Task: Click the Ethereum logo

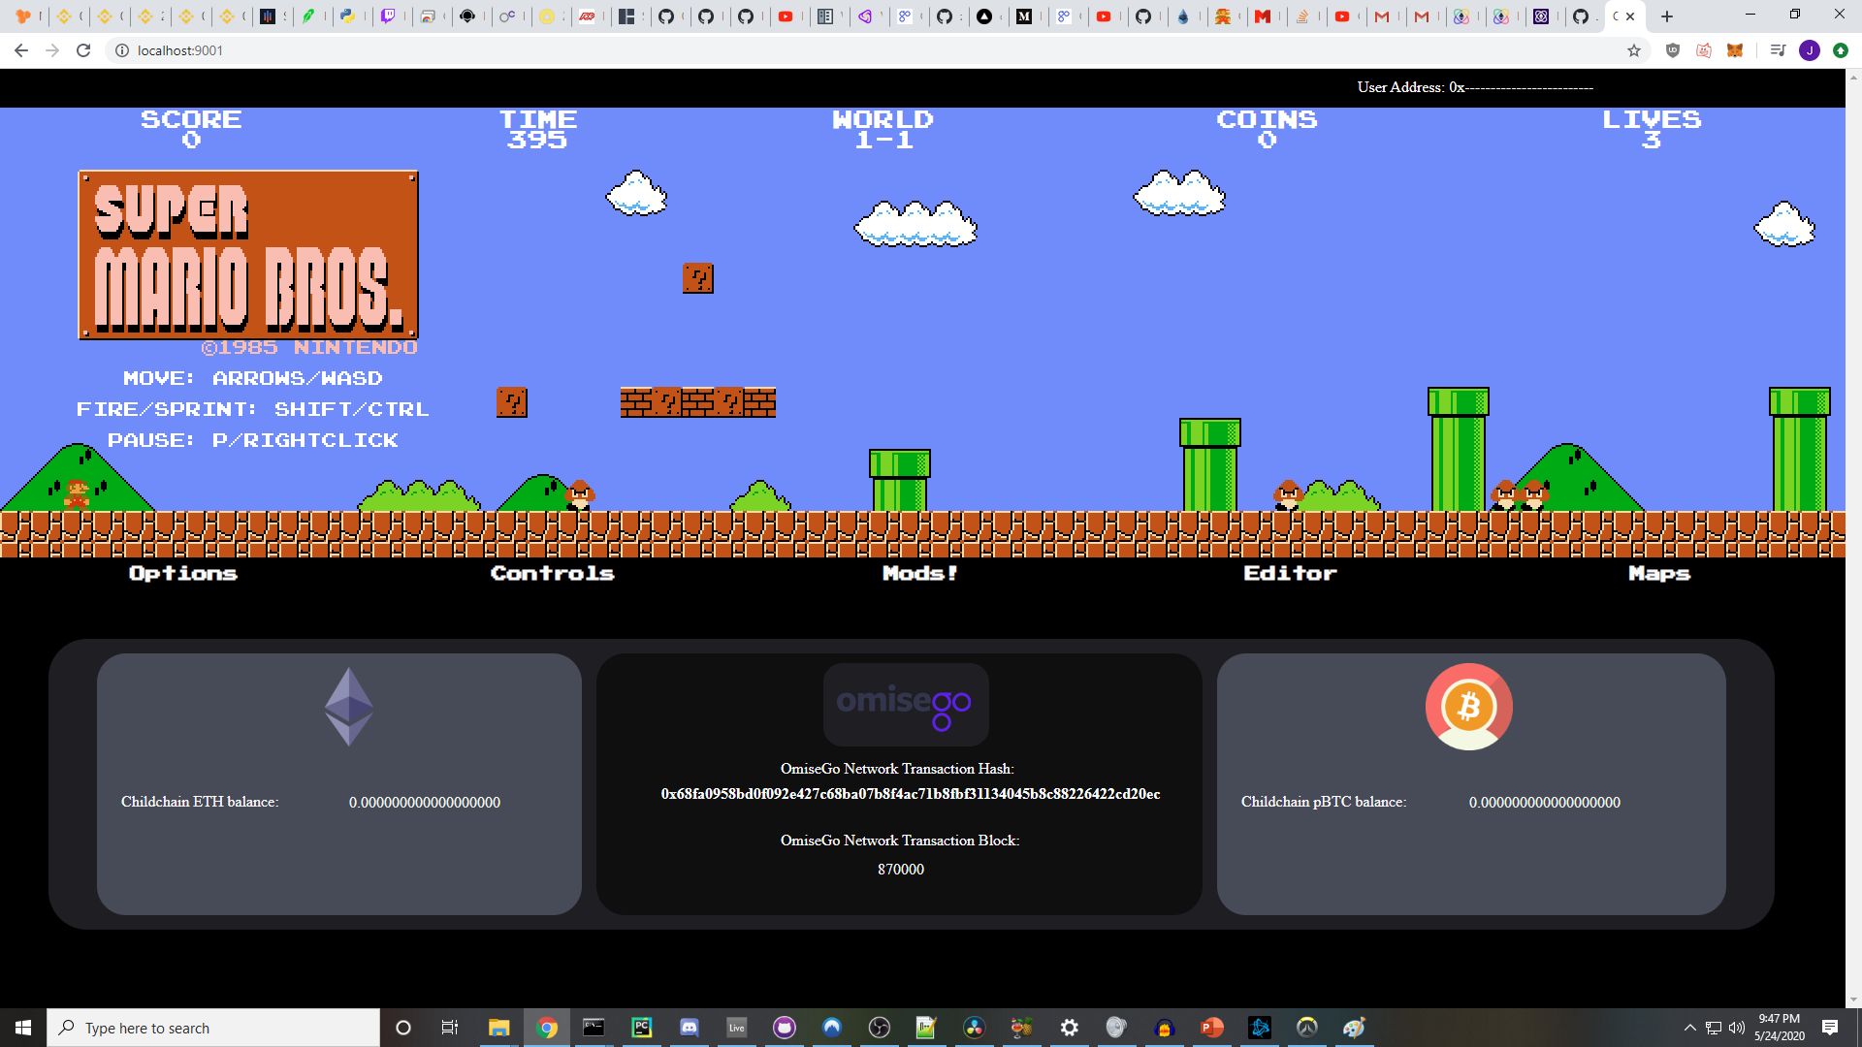Action: (x=349, y=707)
